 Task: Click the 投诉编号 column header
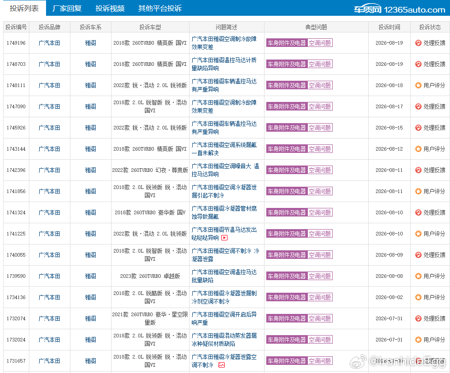16,27
